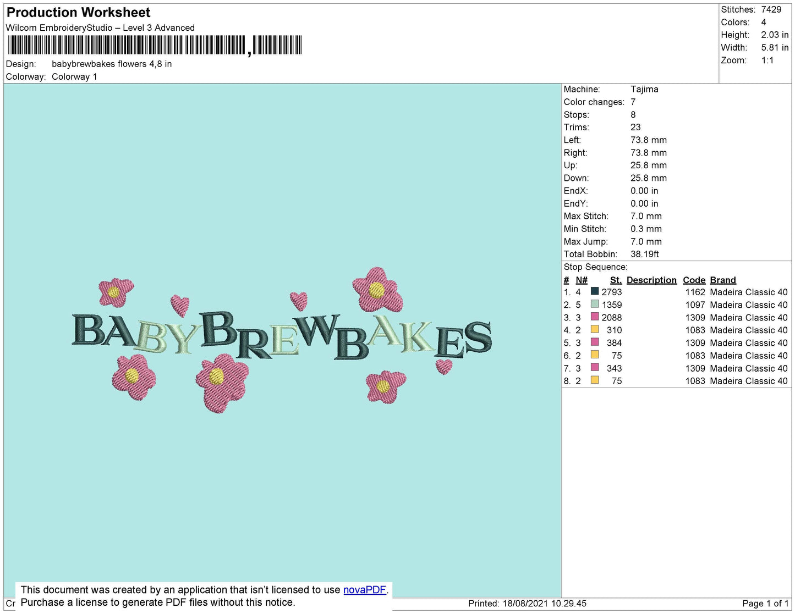Click stitch count 310 in stop 4

click(x=615, y=330)
